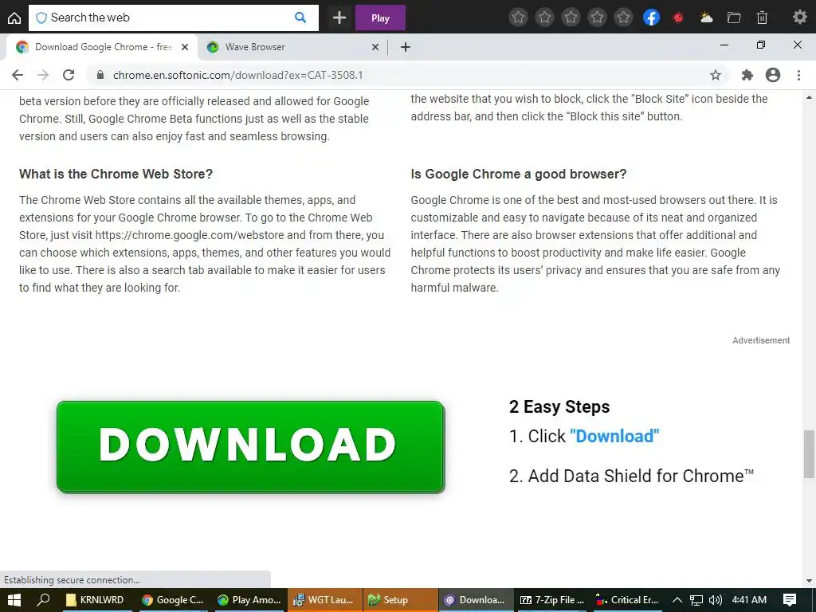Open the weather icon in toolbar
Viewport: 816px width, 612px height.
click(x=706, y=18)
